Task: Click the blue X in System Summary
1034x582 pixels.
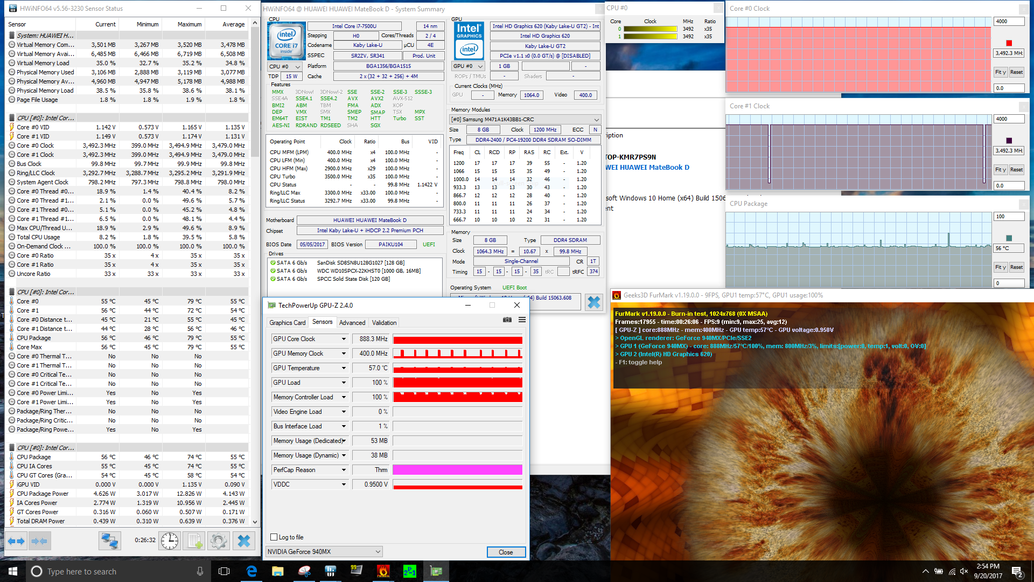Action: coord(593,302)
